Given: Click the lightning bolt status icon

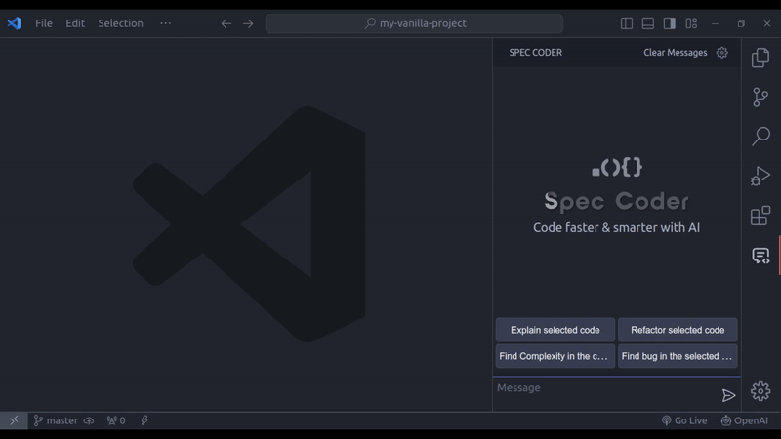Looking at the screenshot, I should point(144,420).
